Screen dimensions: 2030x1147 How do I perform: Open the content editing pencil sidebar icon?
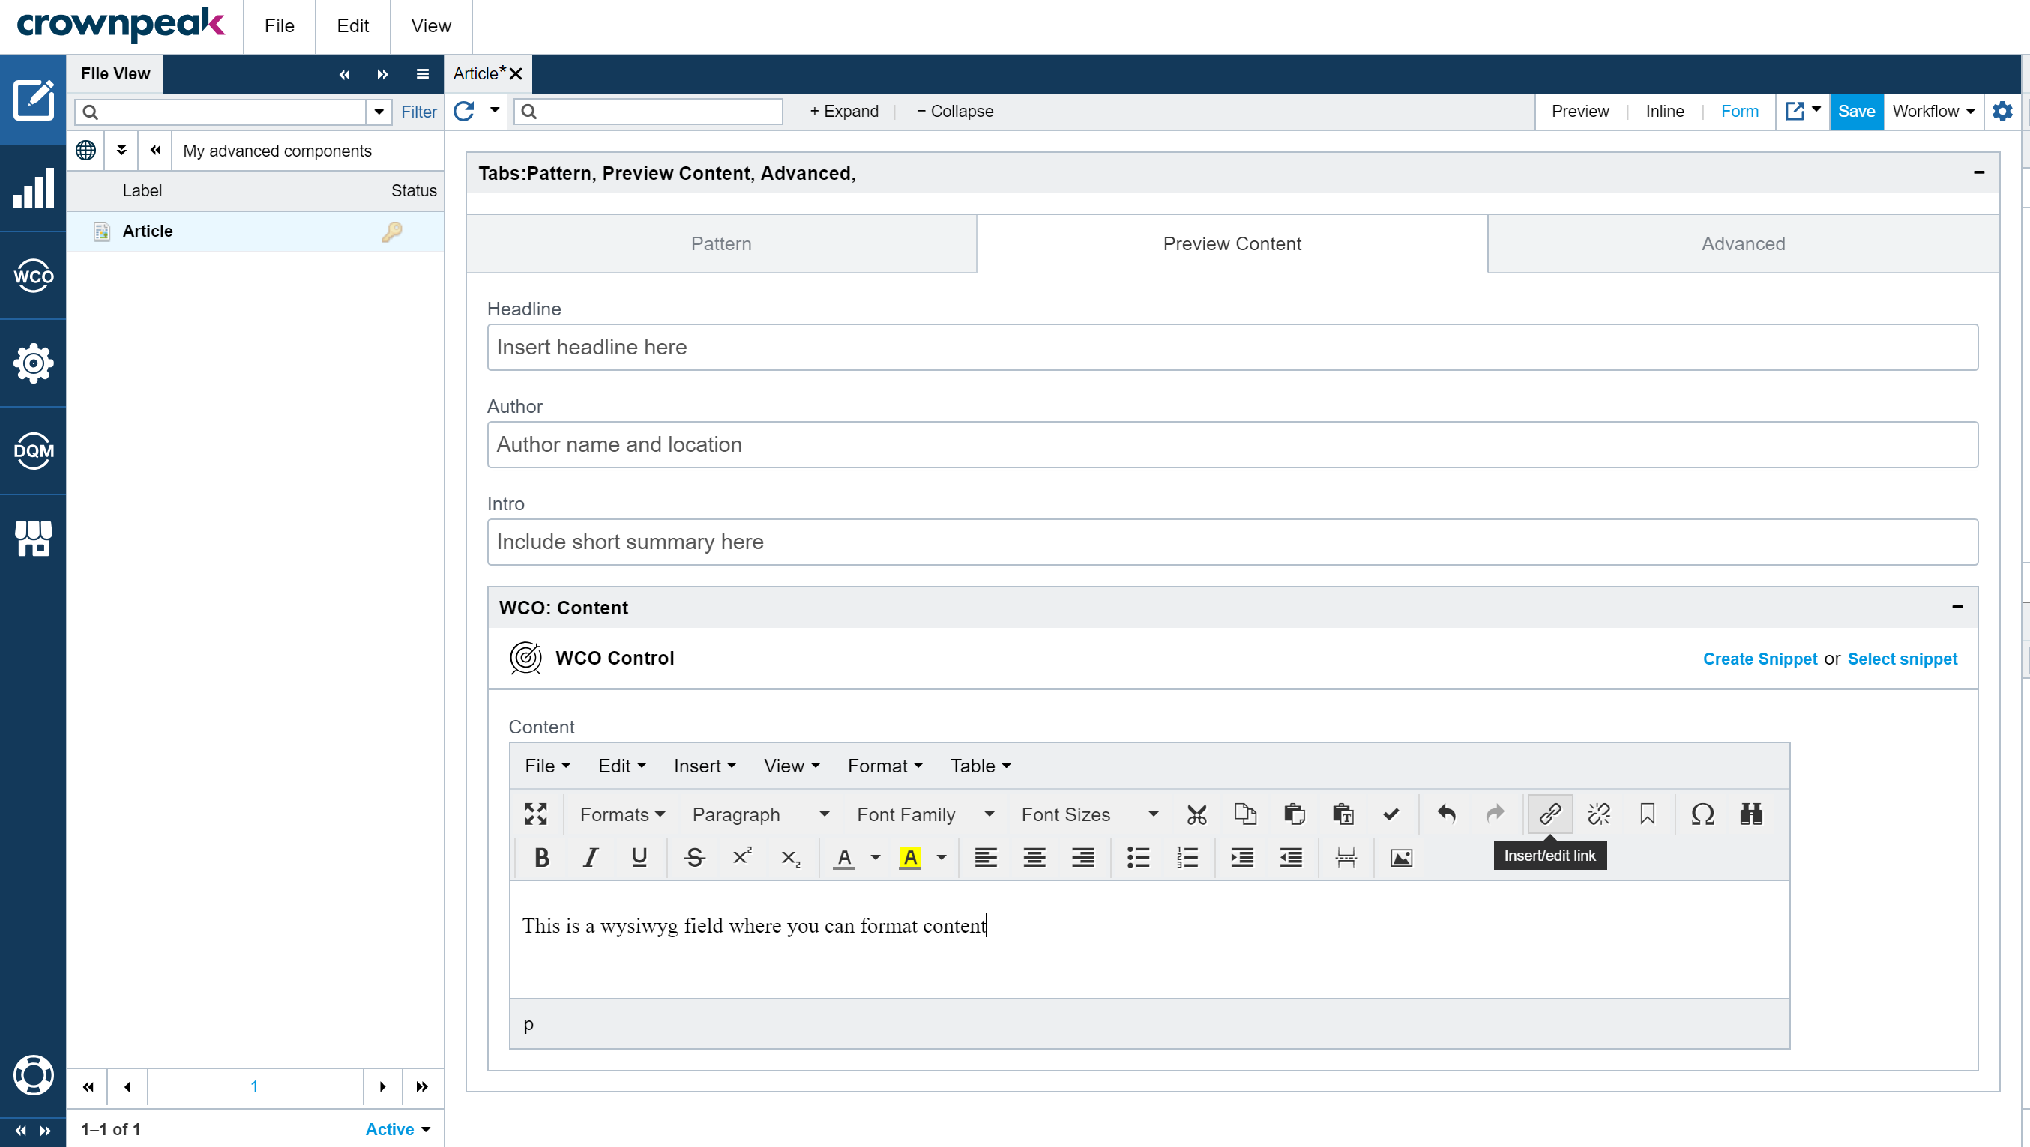[33, 100]
